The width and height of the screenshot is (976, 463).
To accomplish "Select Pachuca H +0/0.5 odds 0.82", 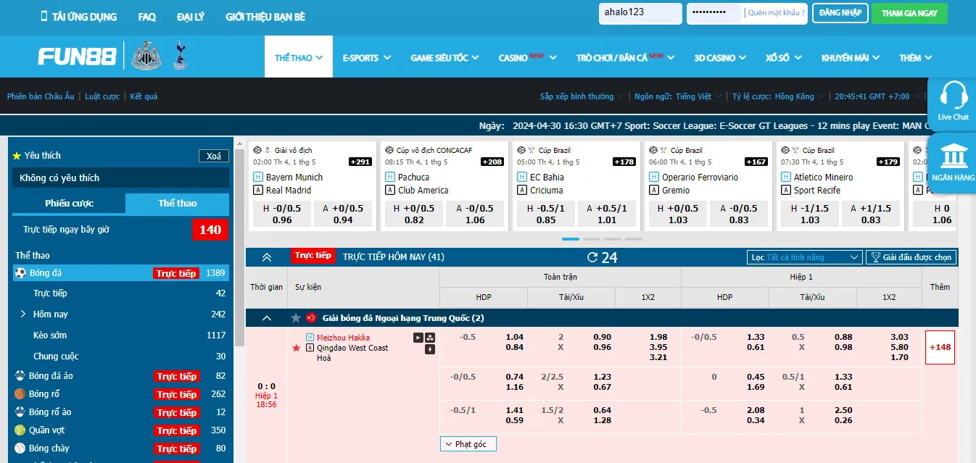I will coord(414,214).
